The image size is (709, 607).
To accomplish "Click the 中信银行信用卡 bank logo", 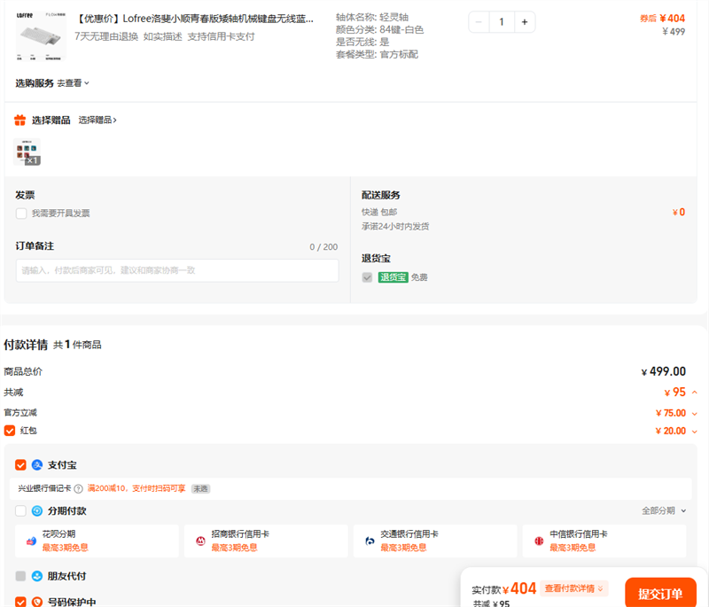I will point(539,541).
